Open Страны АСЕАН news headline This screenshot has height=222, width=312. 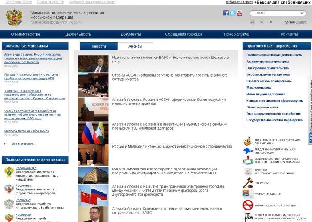point(170,77)
